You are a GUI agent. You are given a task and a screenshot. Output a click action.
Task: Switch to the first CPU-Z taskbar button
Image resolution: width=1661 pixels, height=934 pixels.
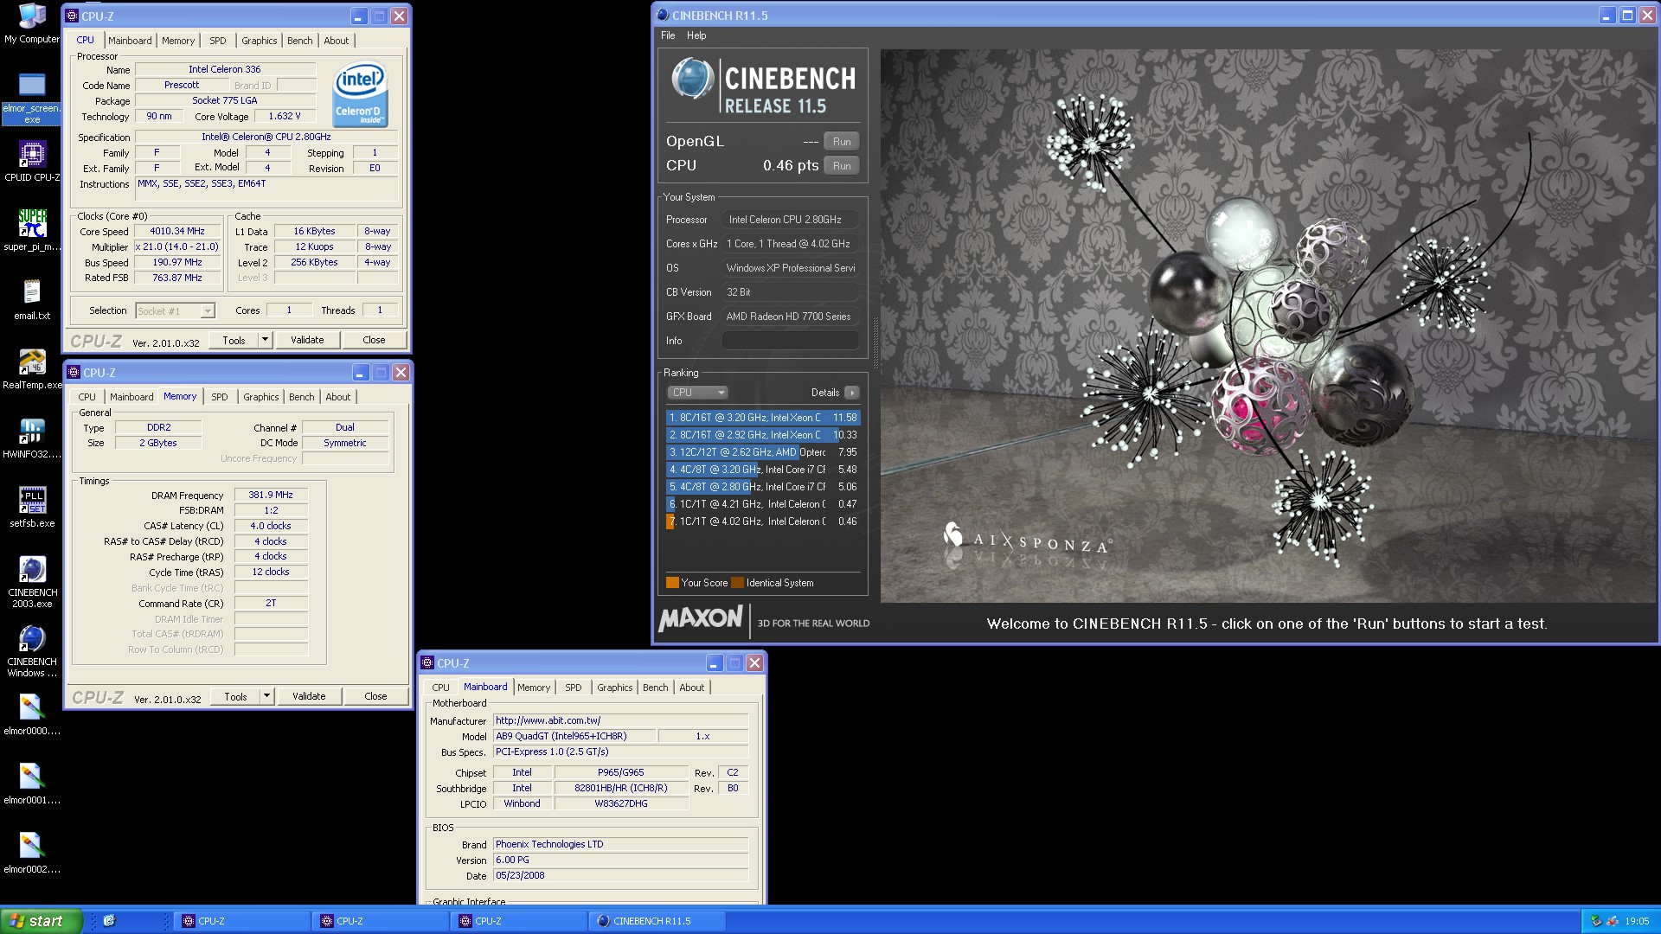pos(243,921)
